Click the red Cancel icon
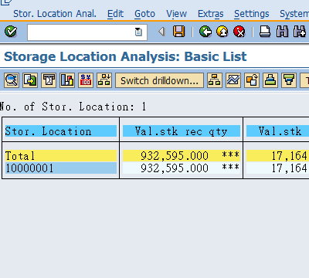This screenshot has height=278, width=309. [239, 32]
